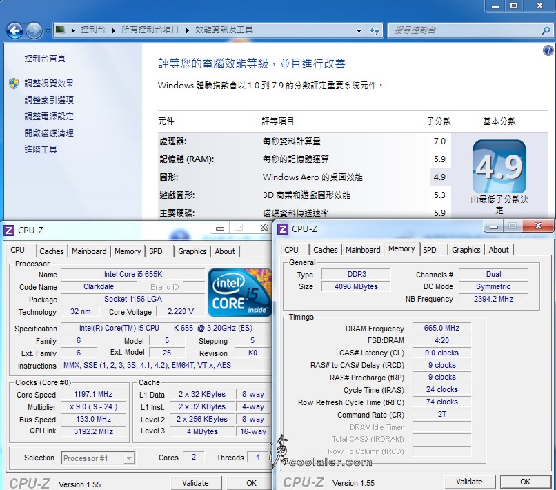This screenshot has width=556, height=490.
Task: Click the 效能資訊及工具 breadcrumb segment
Action: (x=224, y=30)
